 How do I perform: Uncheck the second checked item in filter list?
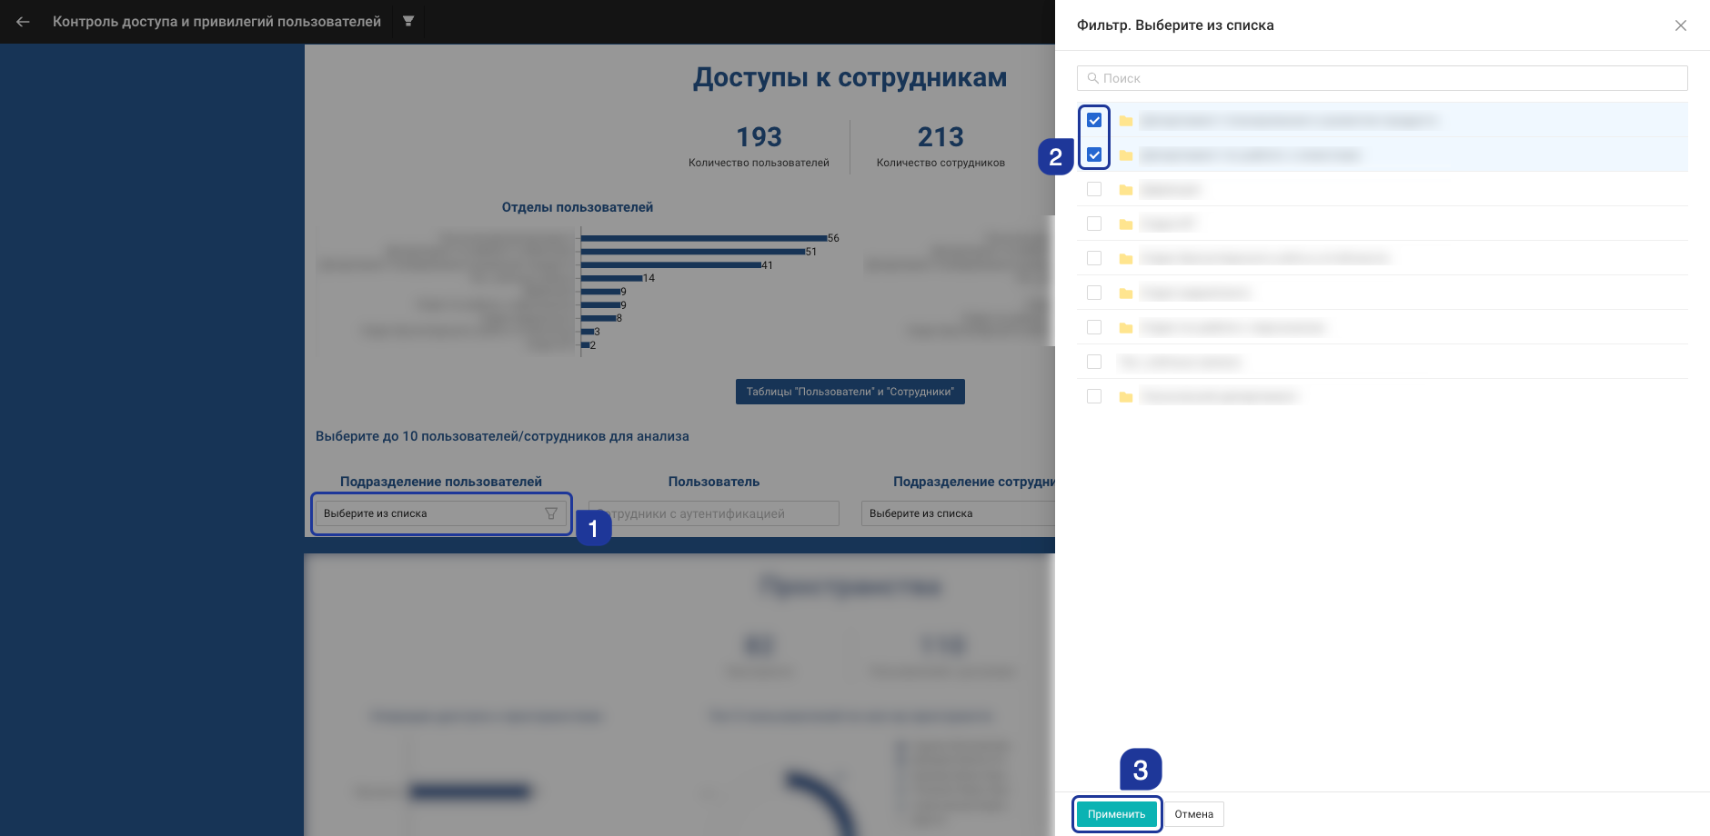[x=1094, y=155]
